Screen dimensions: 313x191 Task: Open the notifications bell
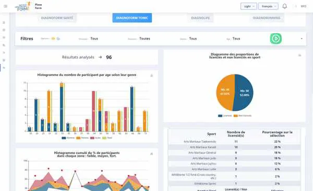(284, 6)
